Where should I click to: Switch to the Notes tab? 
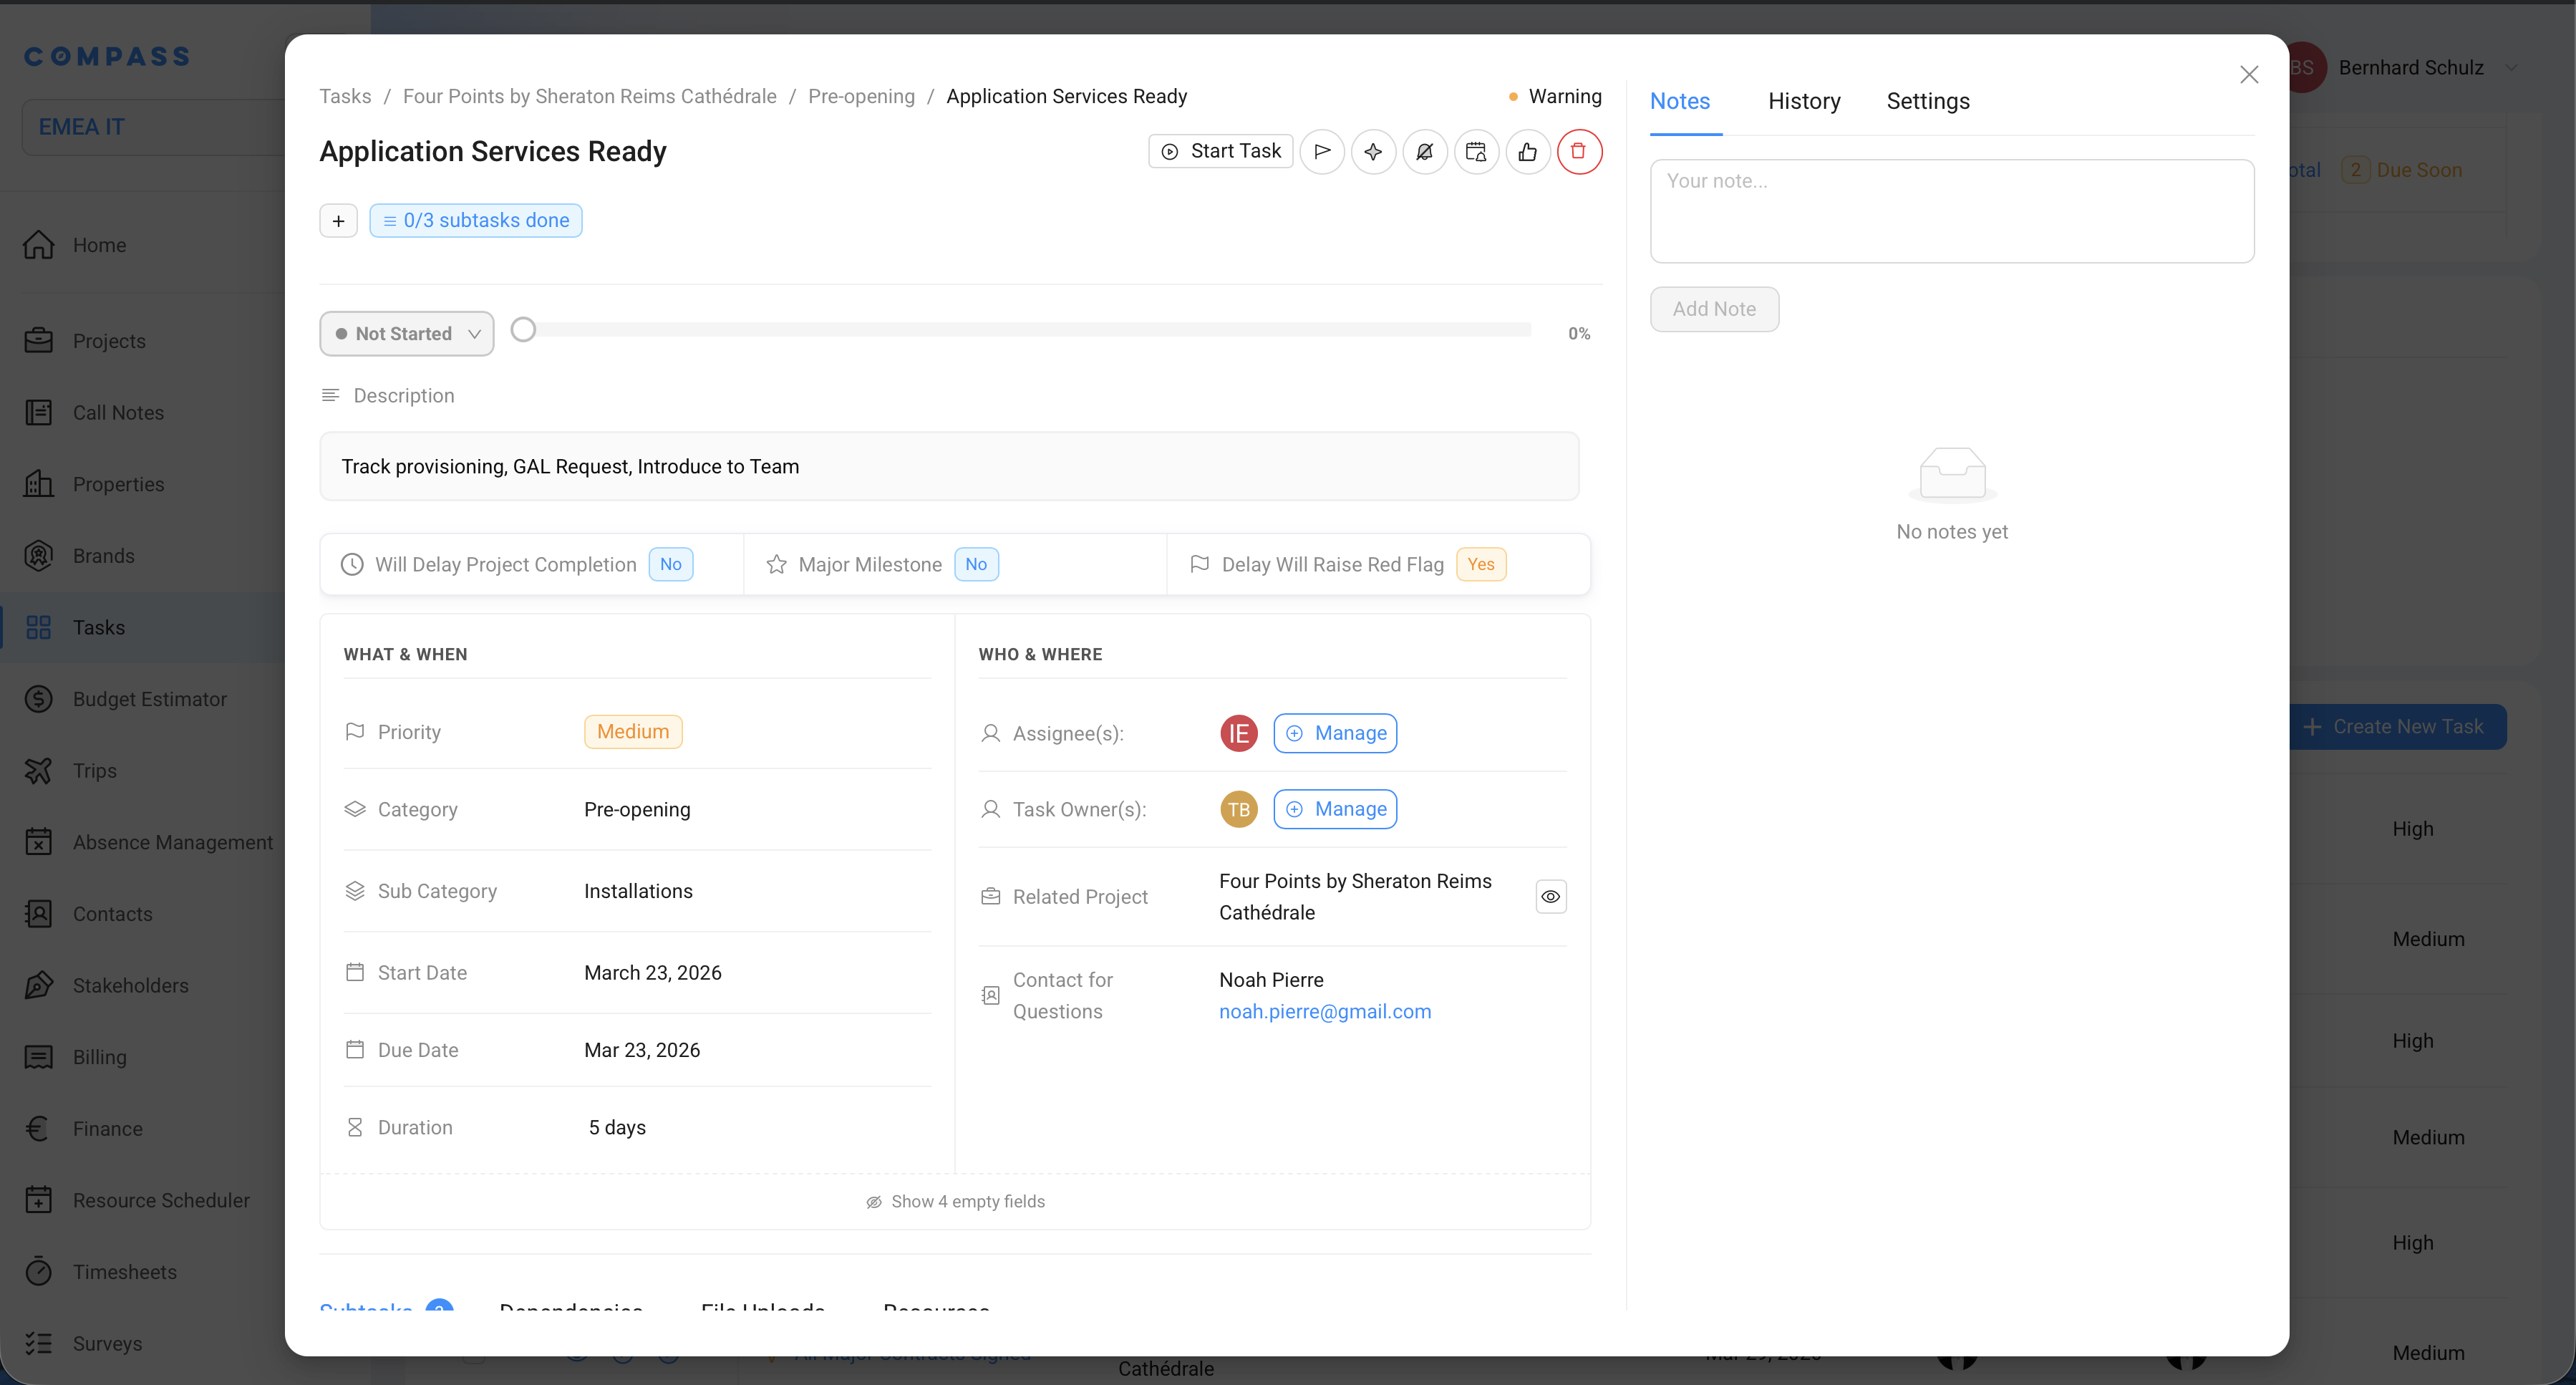(1680, 101)
